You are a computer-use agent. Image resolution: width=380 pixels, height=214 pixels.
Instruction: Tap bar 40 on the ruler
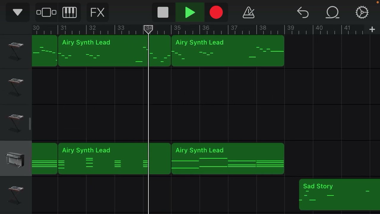(x=319, y=28)
